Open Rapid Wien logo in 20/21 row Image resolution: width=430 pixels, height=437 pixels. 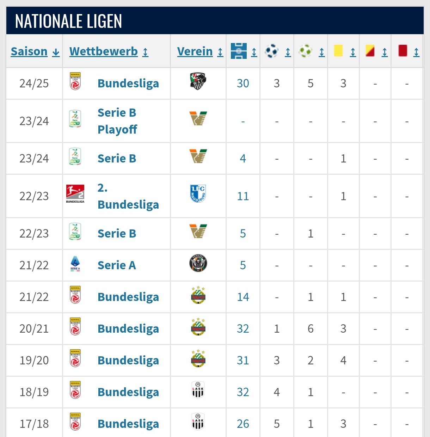click(x=198, y=327)
